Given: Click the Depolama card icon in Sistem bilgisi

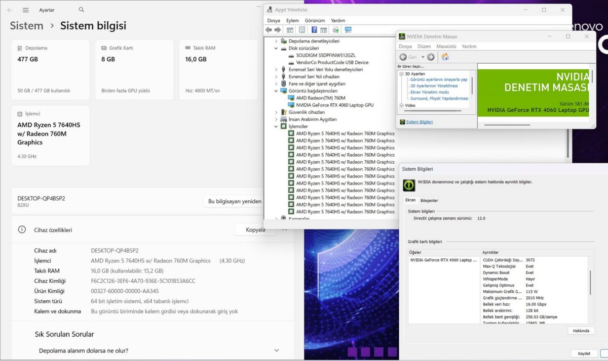Looking at the screenshot, I should [x=20, y=48].
